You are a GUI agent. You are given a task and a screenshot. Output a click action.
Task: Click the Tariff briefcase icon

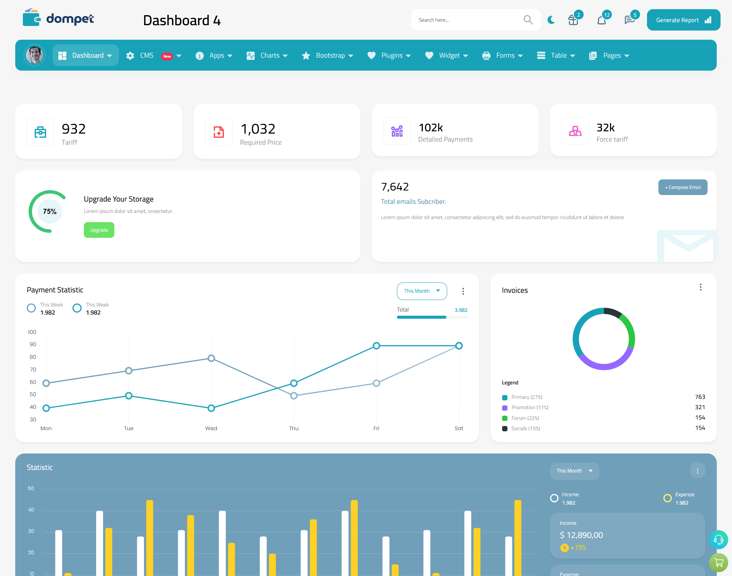coord(40,130)
